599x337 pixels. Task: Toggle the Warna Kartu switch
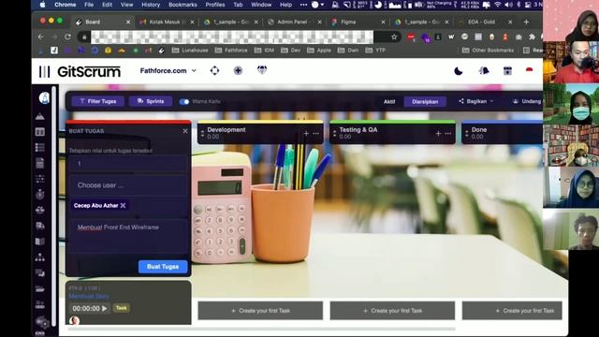click(x=184, y=102)
